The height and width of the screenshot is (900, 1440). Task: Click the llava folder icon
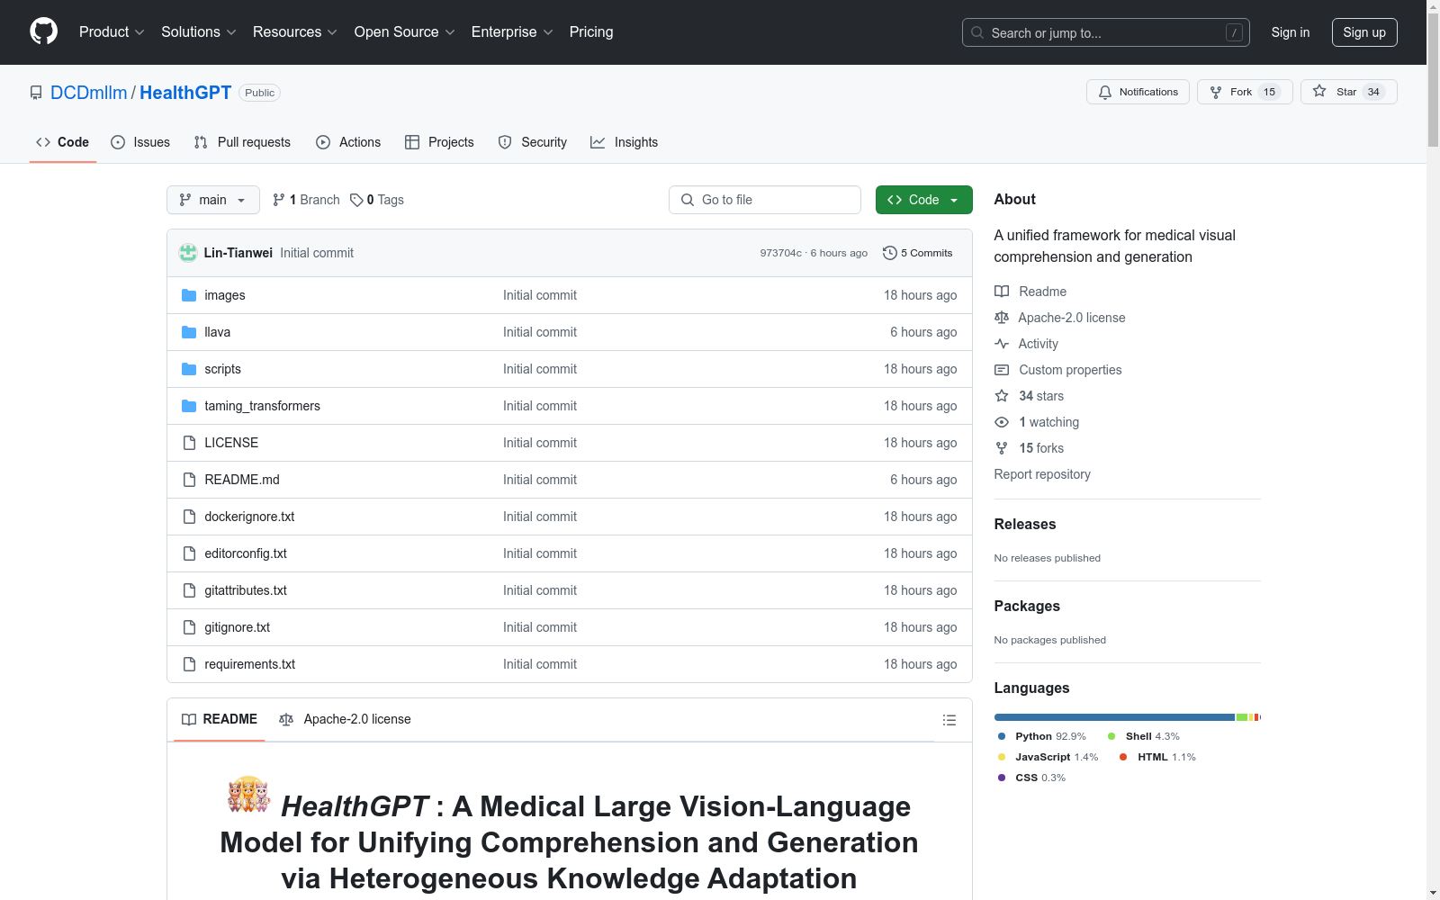coord(189,332)
